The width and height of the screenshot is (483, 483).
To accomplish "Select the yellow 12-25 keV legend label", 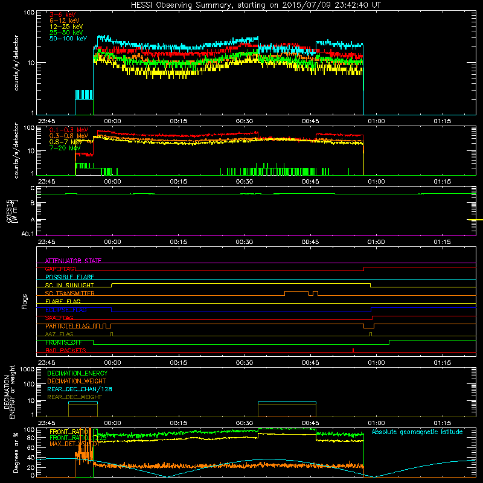I will click(x=66, y=27).
